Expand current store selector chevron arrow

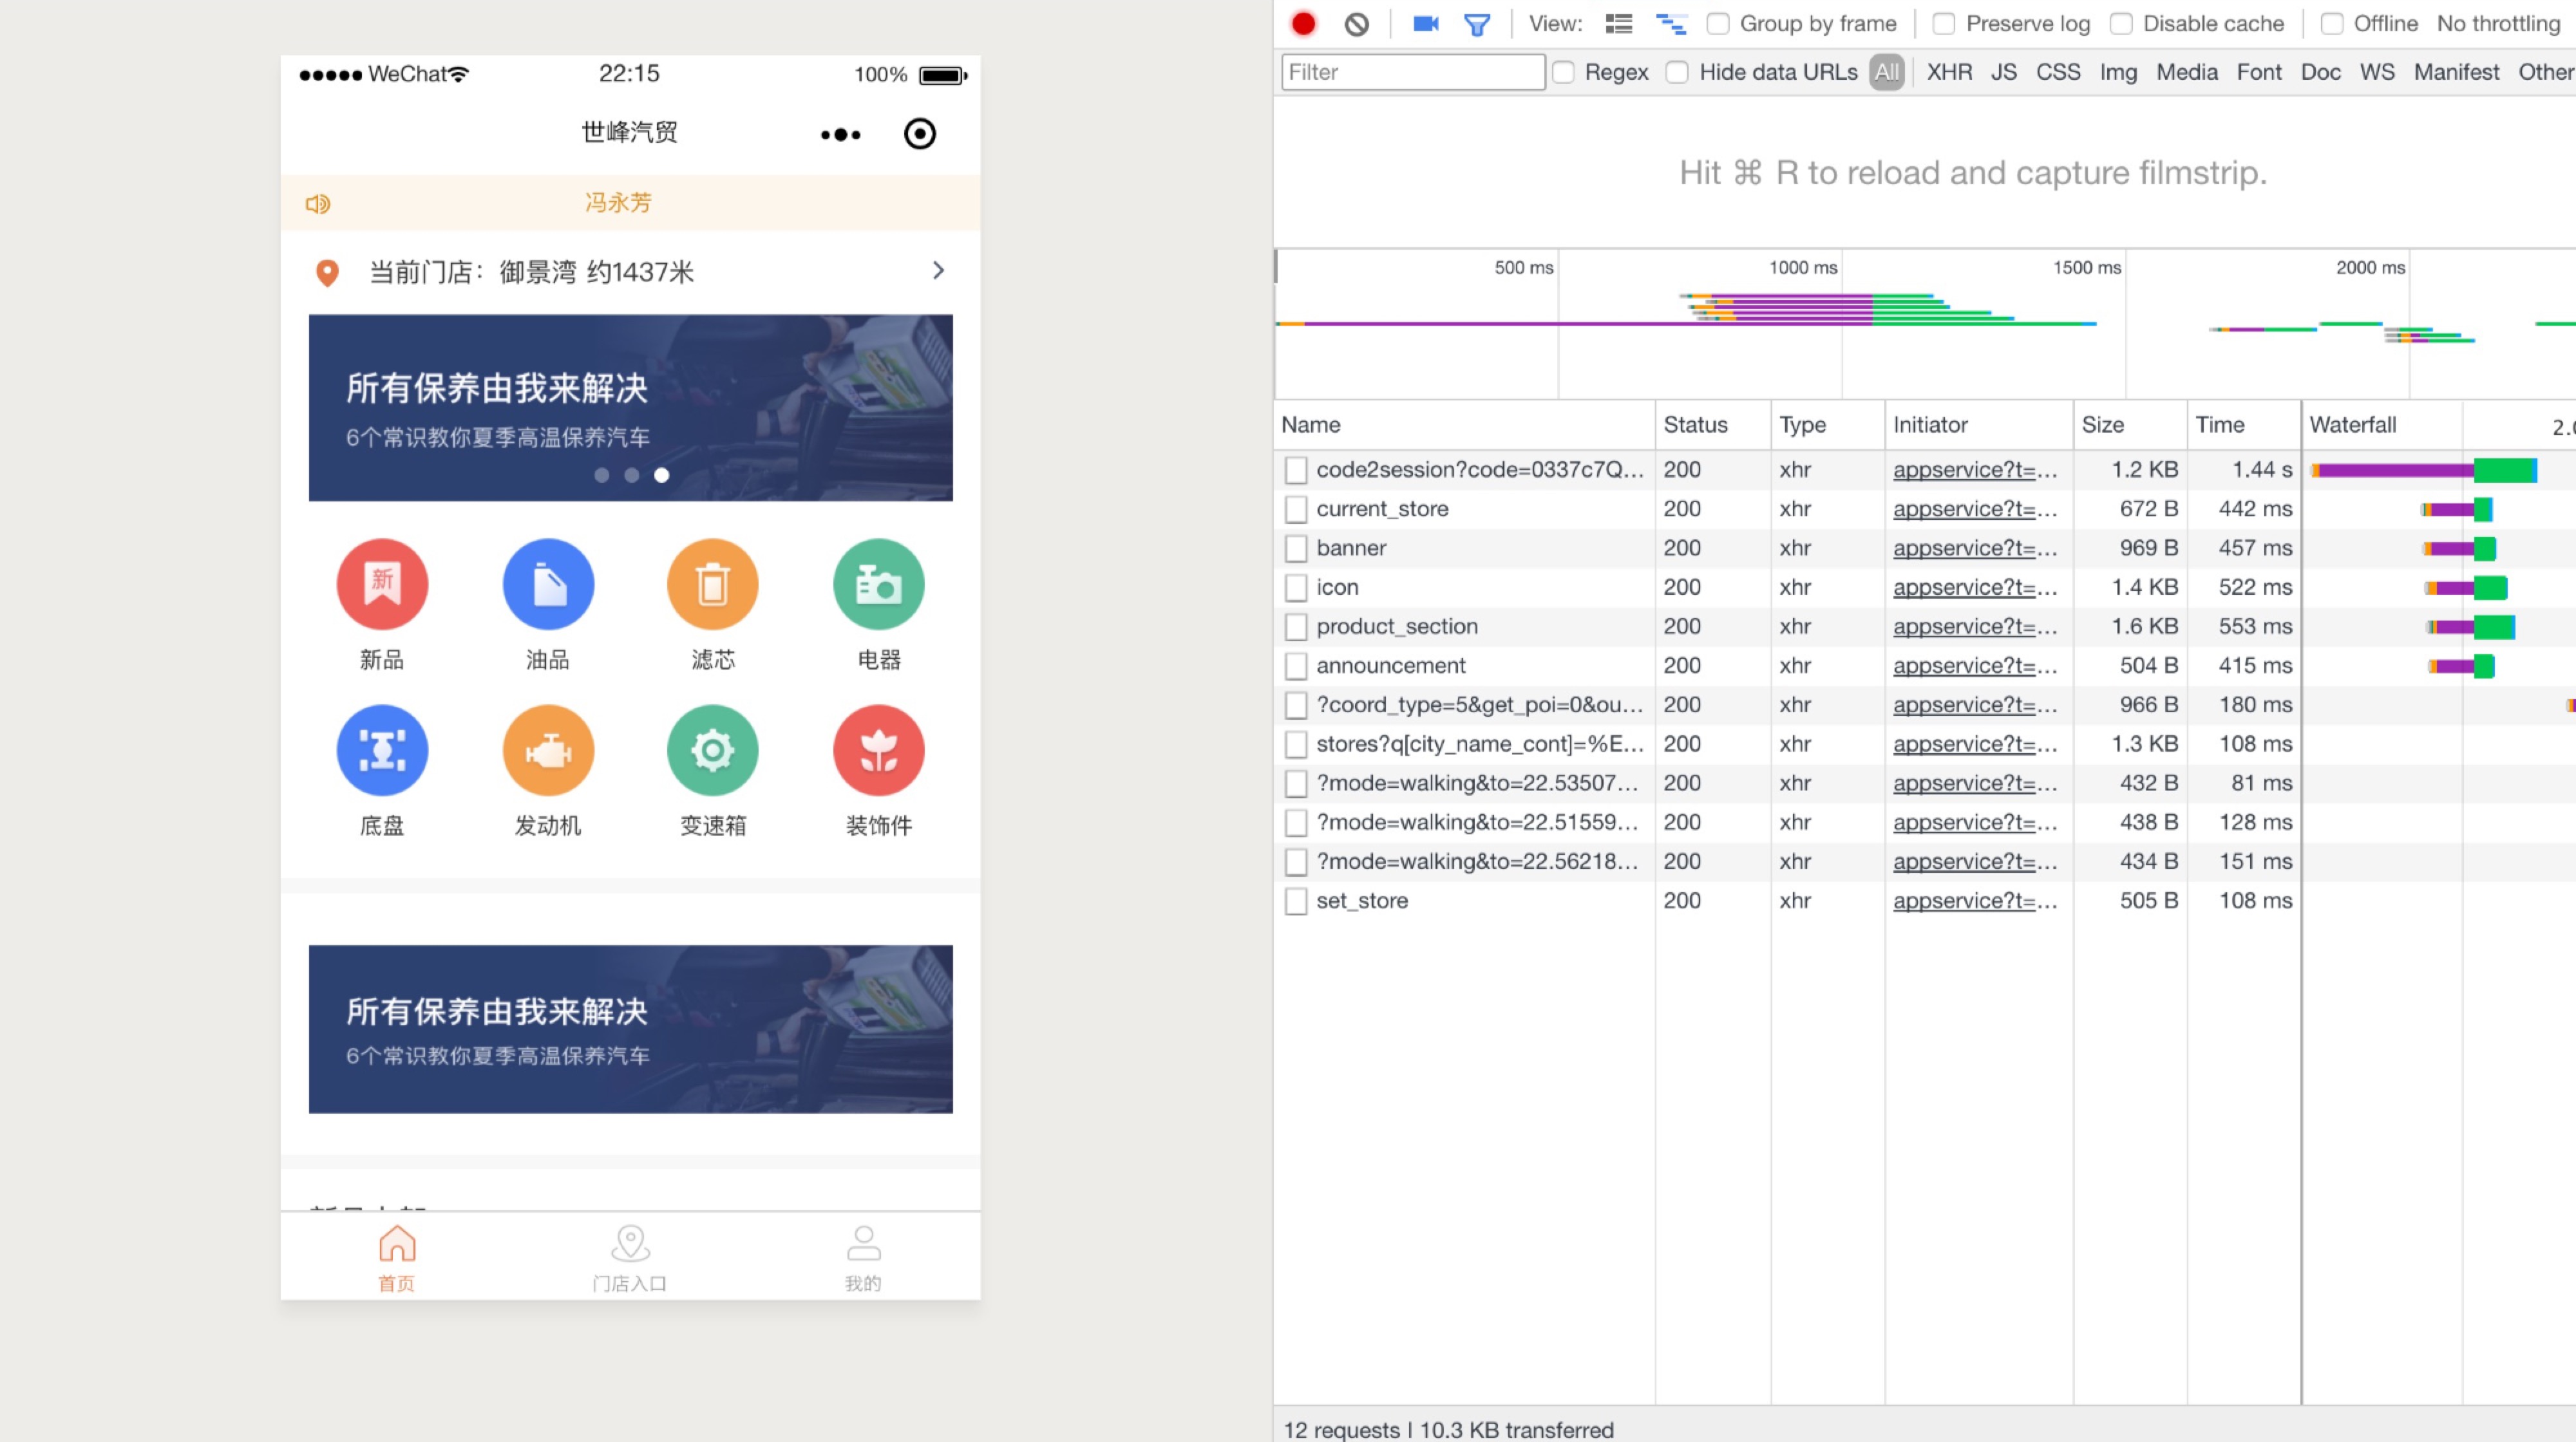pyautogui.click(x=938, y=271)
